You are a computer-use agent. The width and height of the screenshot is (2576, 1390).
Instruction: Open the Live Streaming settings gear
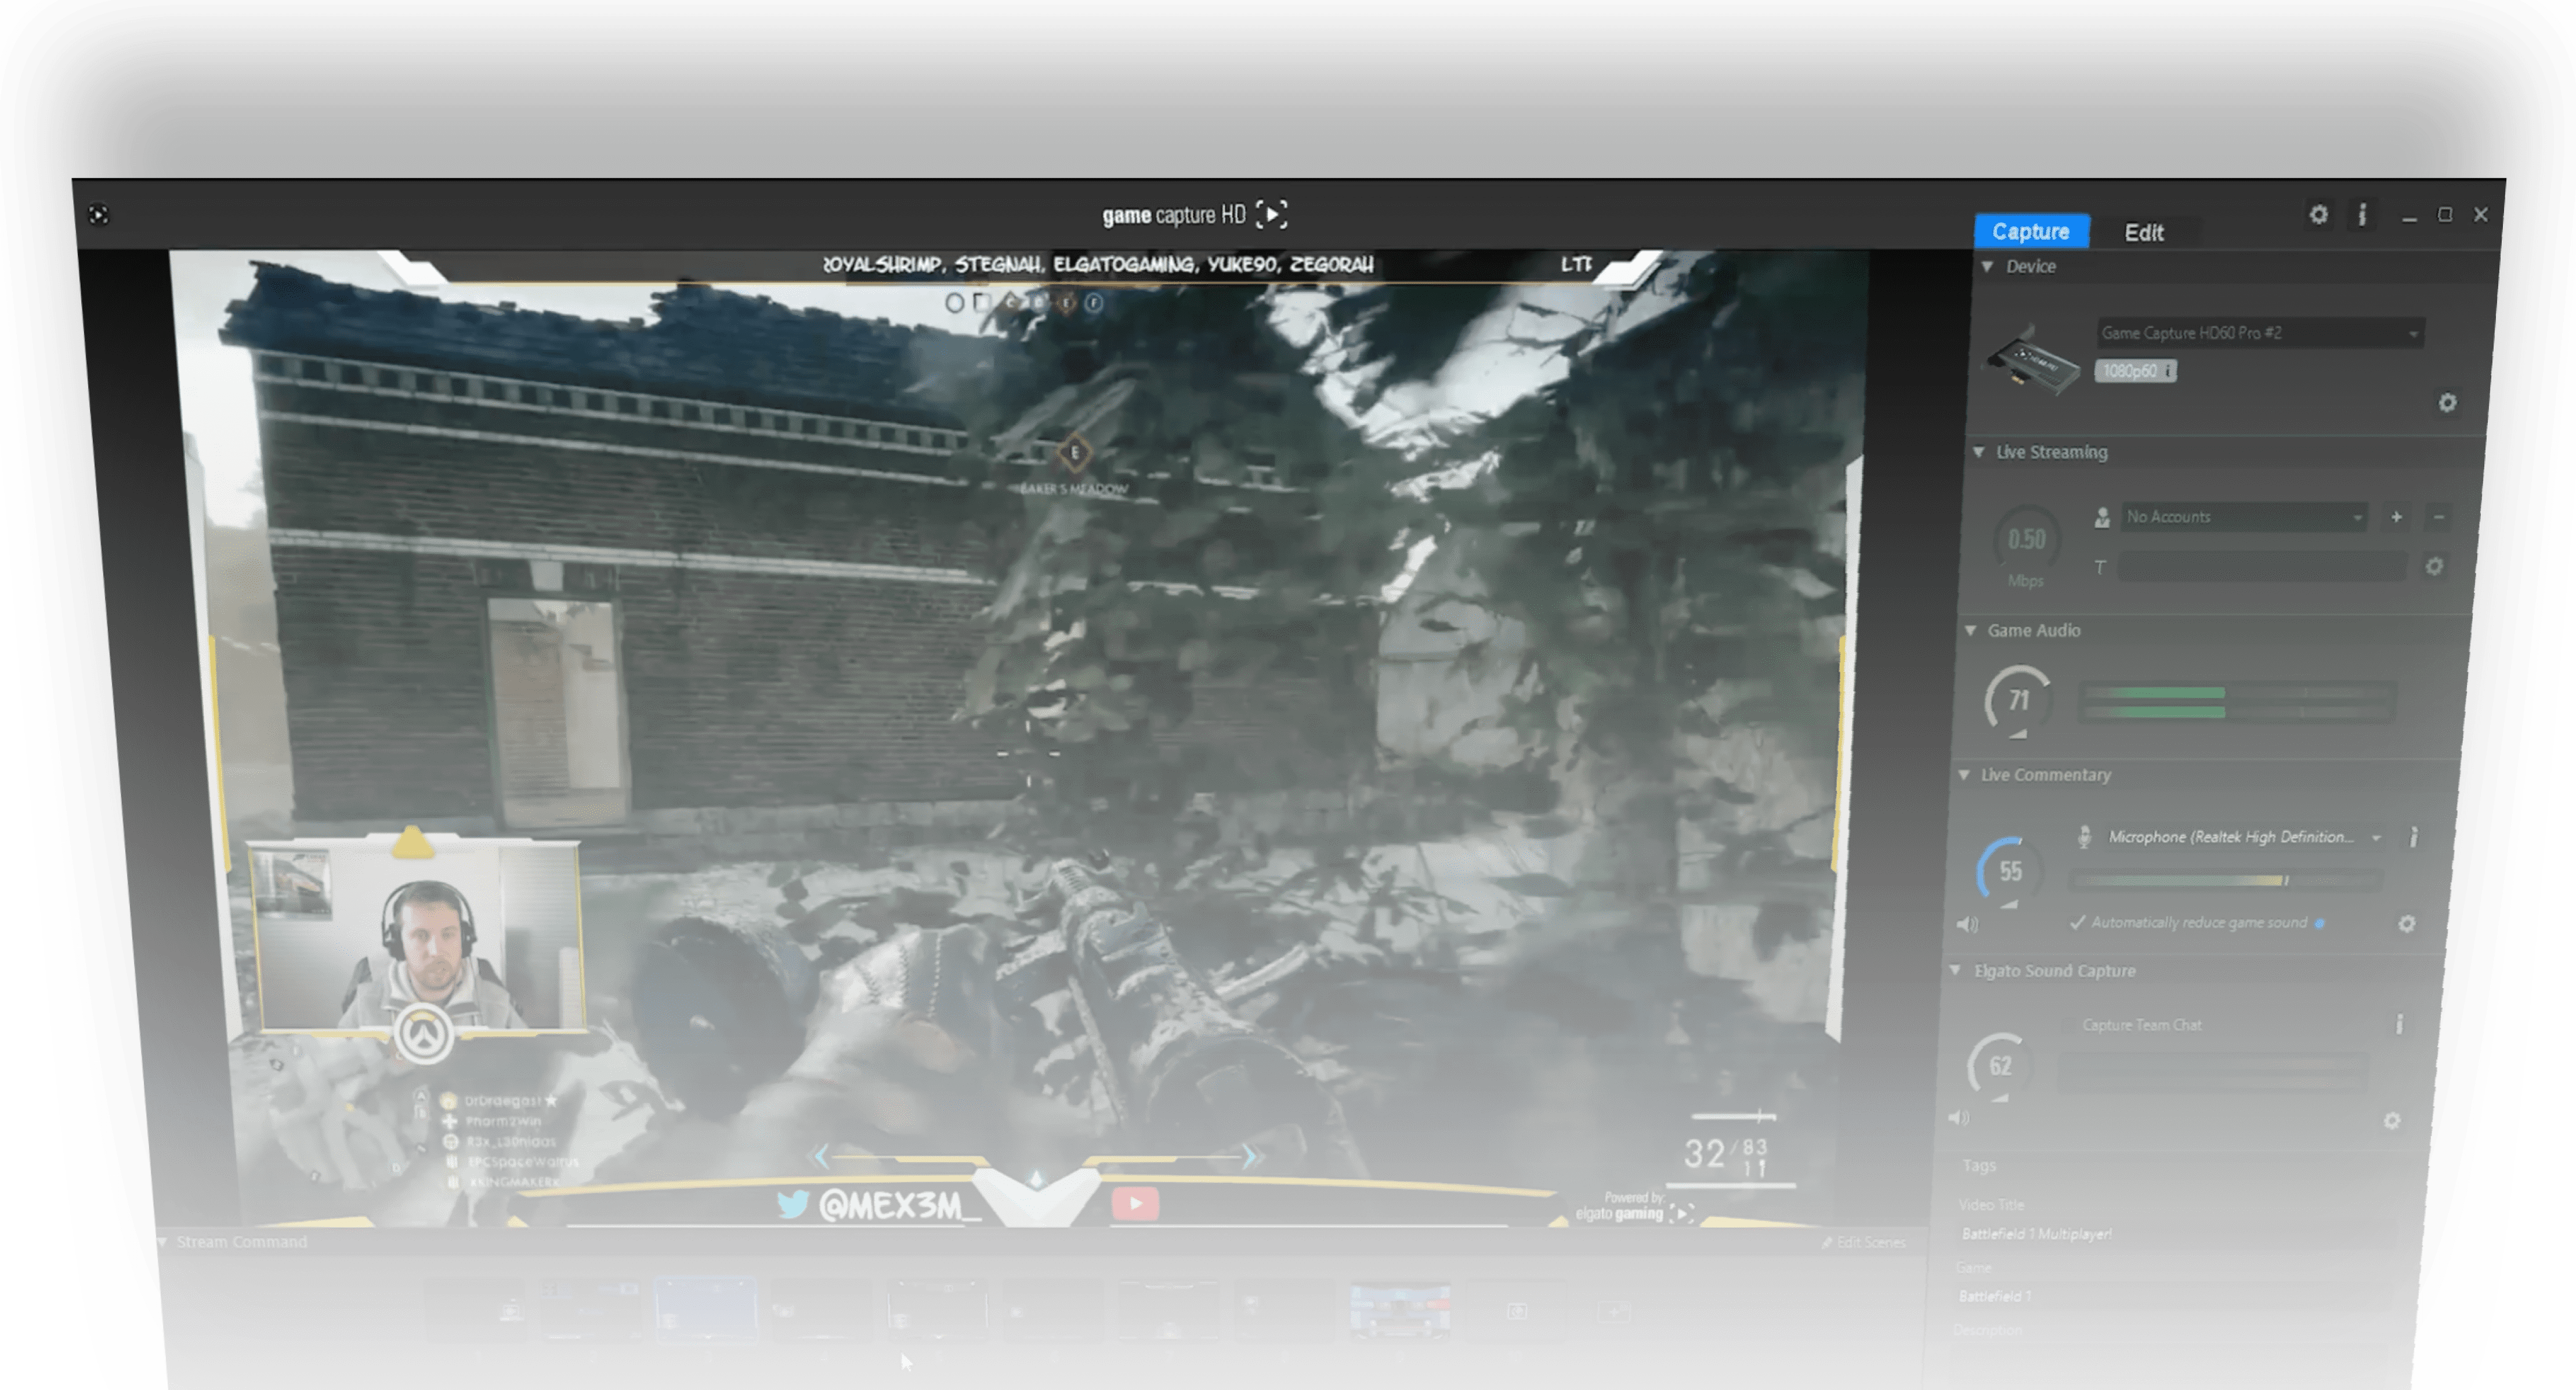click(x=2434, y=567)
